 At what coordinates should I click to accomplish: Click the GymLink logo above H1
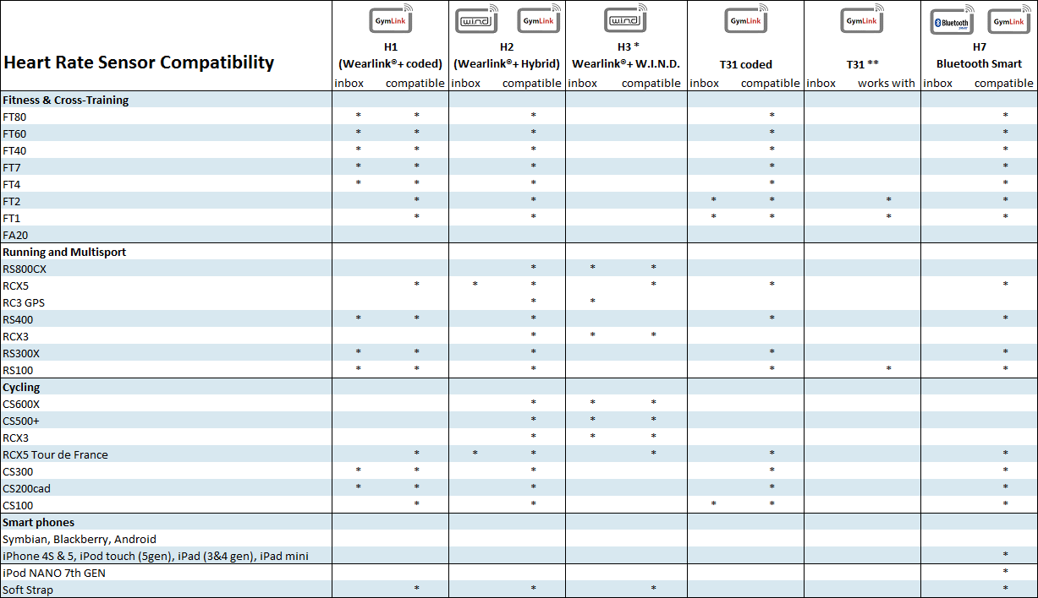coord(390,19)
